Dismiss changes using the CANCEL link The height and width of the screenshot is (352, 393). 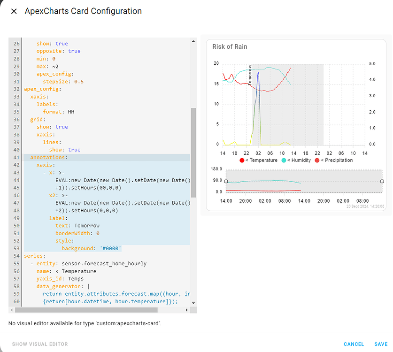pos(354,344)
